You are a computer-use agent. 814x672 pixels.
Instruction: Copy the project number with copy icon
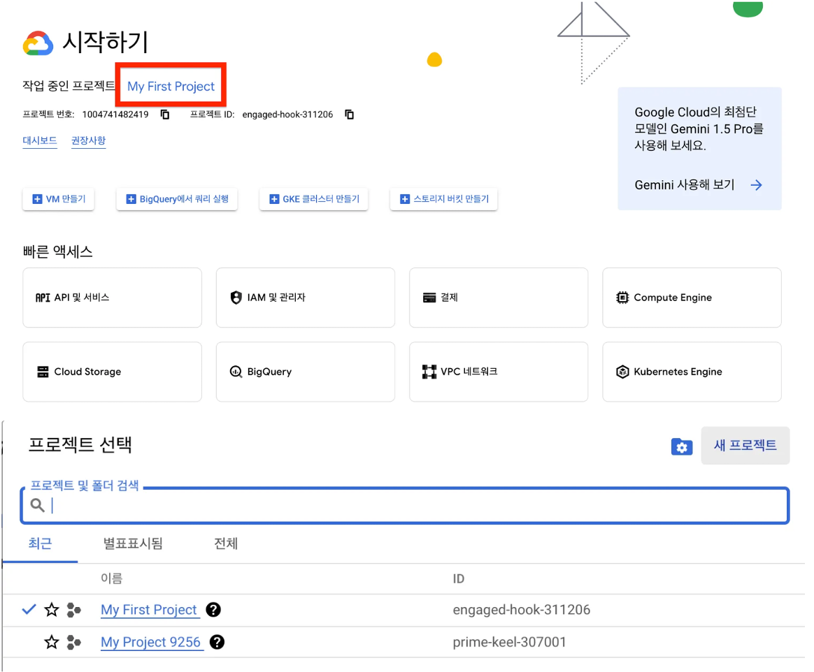(x=165, y=114)
